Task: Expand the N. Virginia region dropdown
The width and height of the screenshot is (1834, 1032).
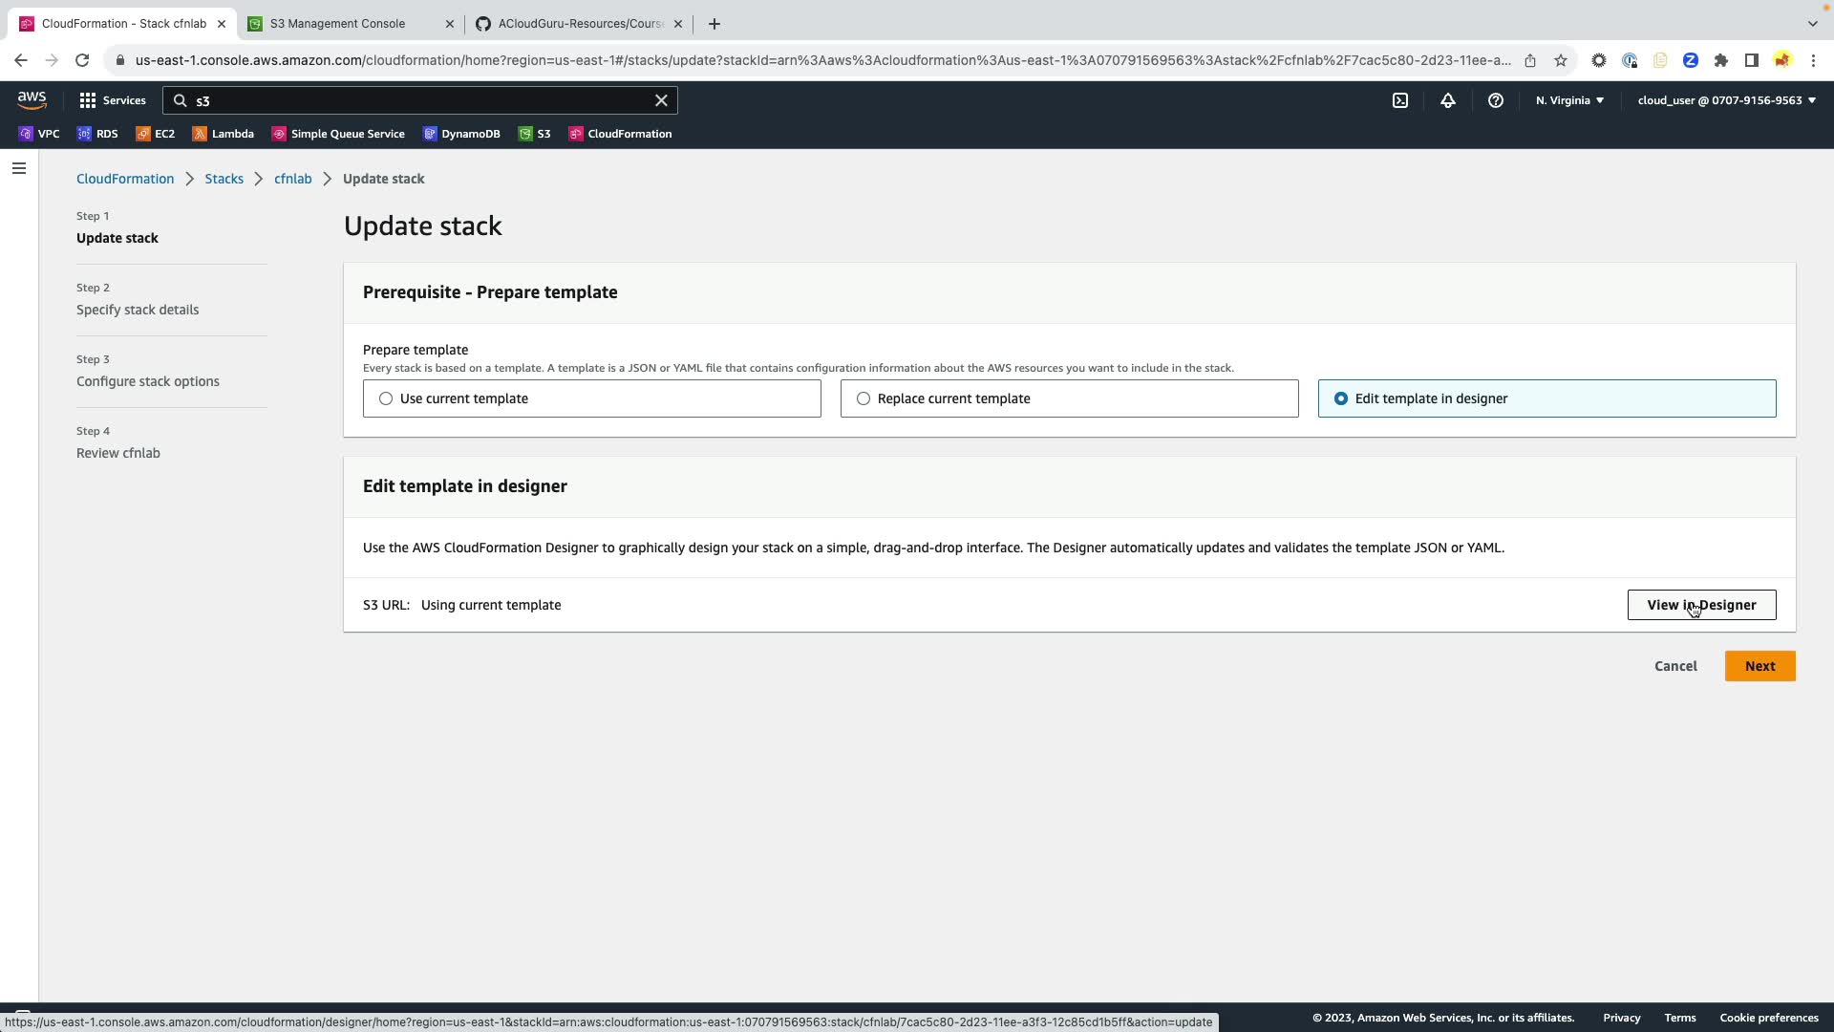Action: click(1569, 100)
